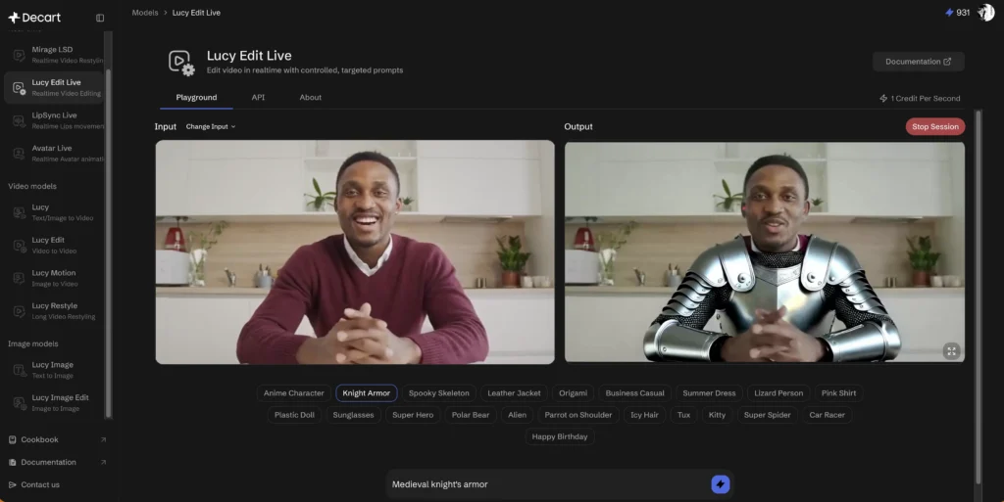Screen dimensions: 1004x502
Task: Click the prompt text input field
Action: [544, 484]
